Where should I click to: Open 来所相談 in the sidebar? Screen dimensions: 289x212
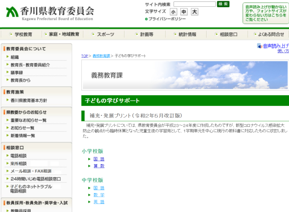(x=18, y=164)
